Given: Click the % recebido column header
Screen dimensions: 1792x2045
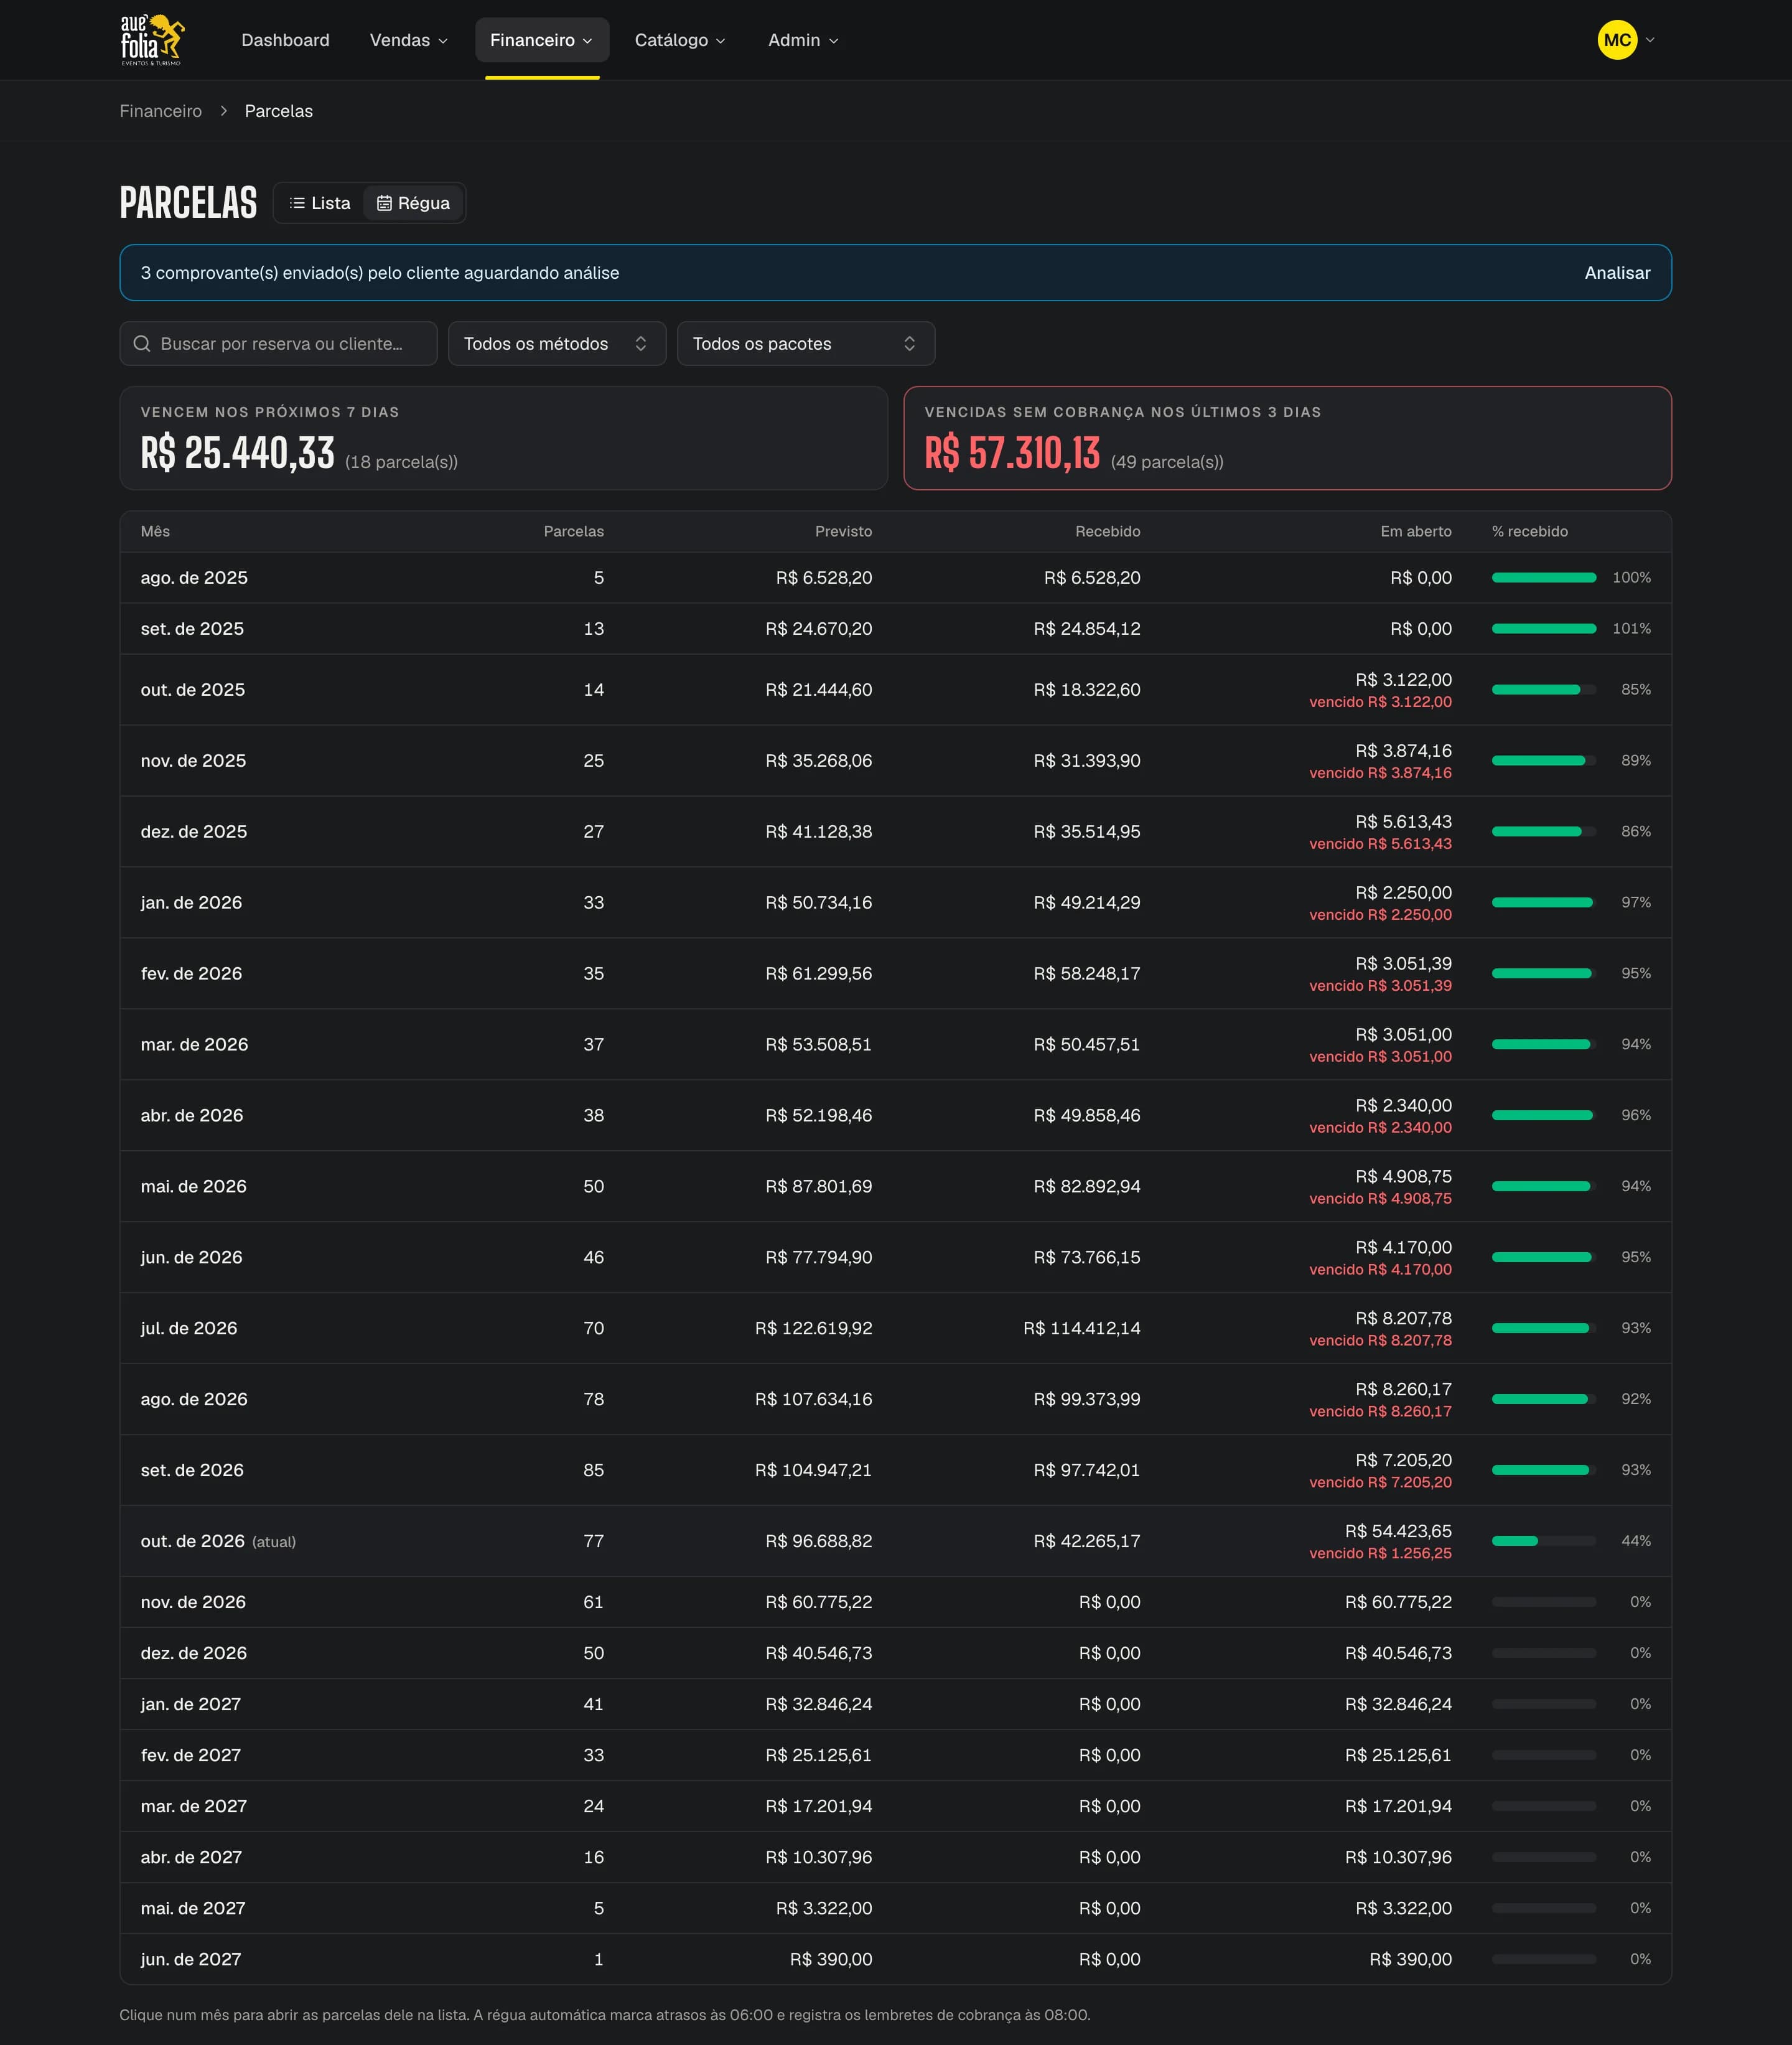Looking at the screenshot, I should point(1530,532).
